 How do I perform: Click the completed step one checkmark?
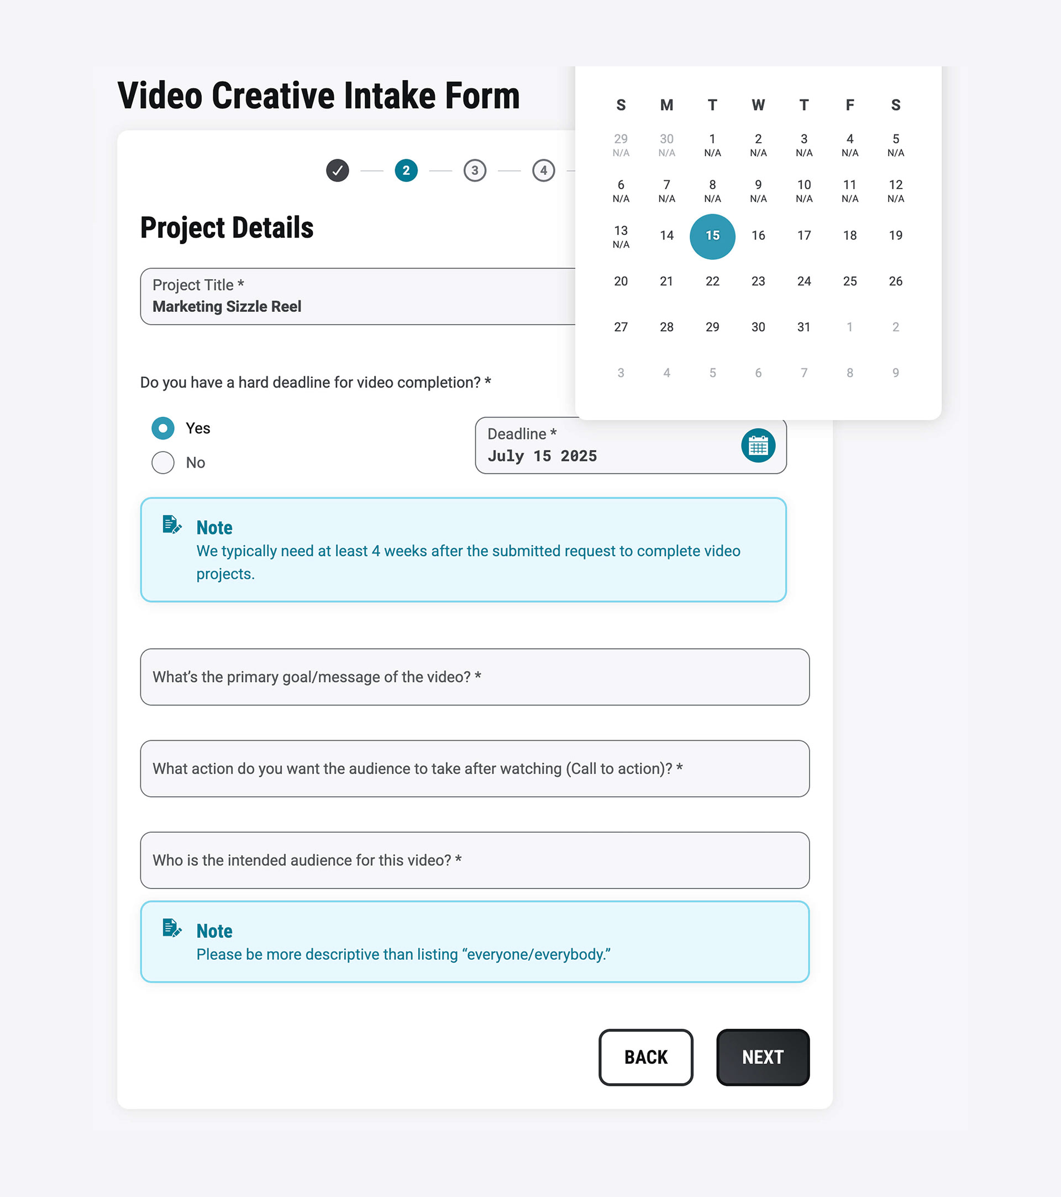(x=338, y=170)
